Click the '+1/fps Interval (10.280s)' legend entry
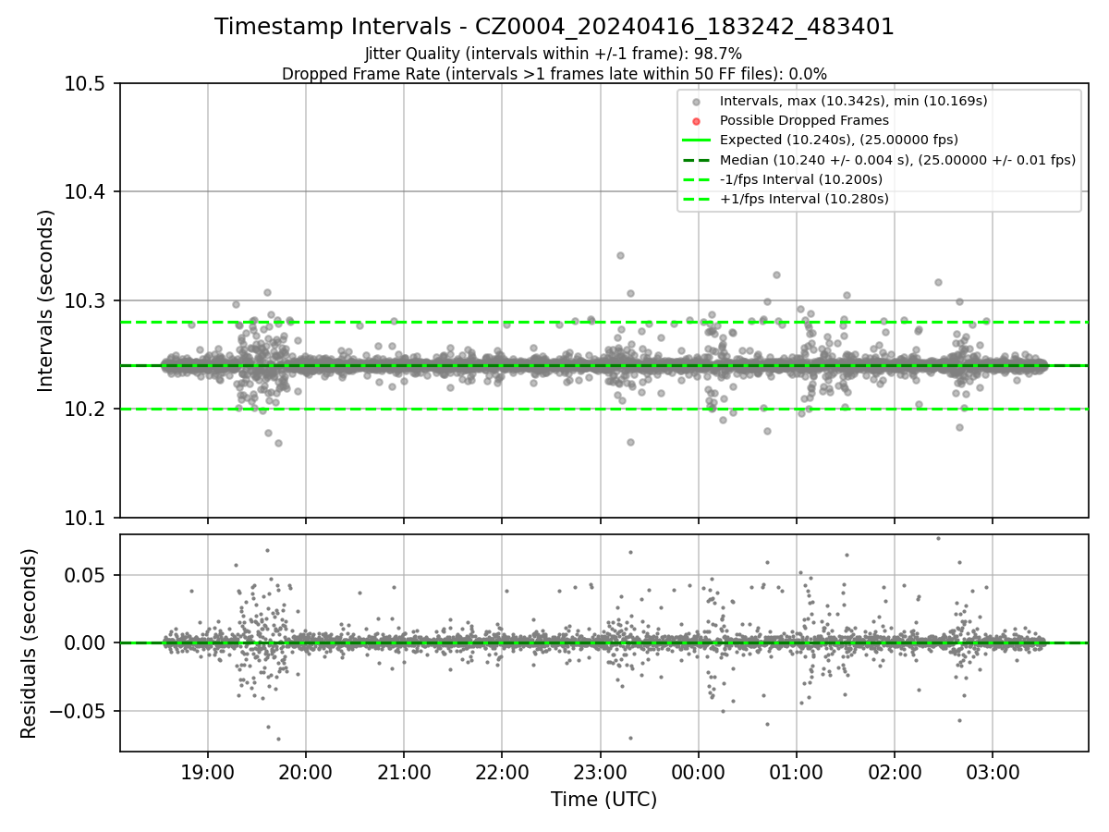 pos(804,198)
